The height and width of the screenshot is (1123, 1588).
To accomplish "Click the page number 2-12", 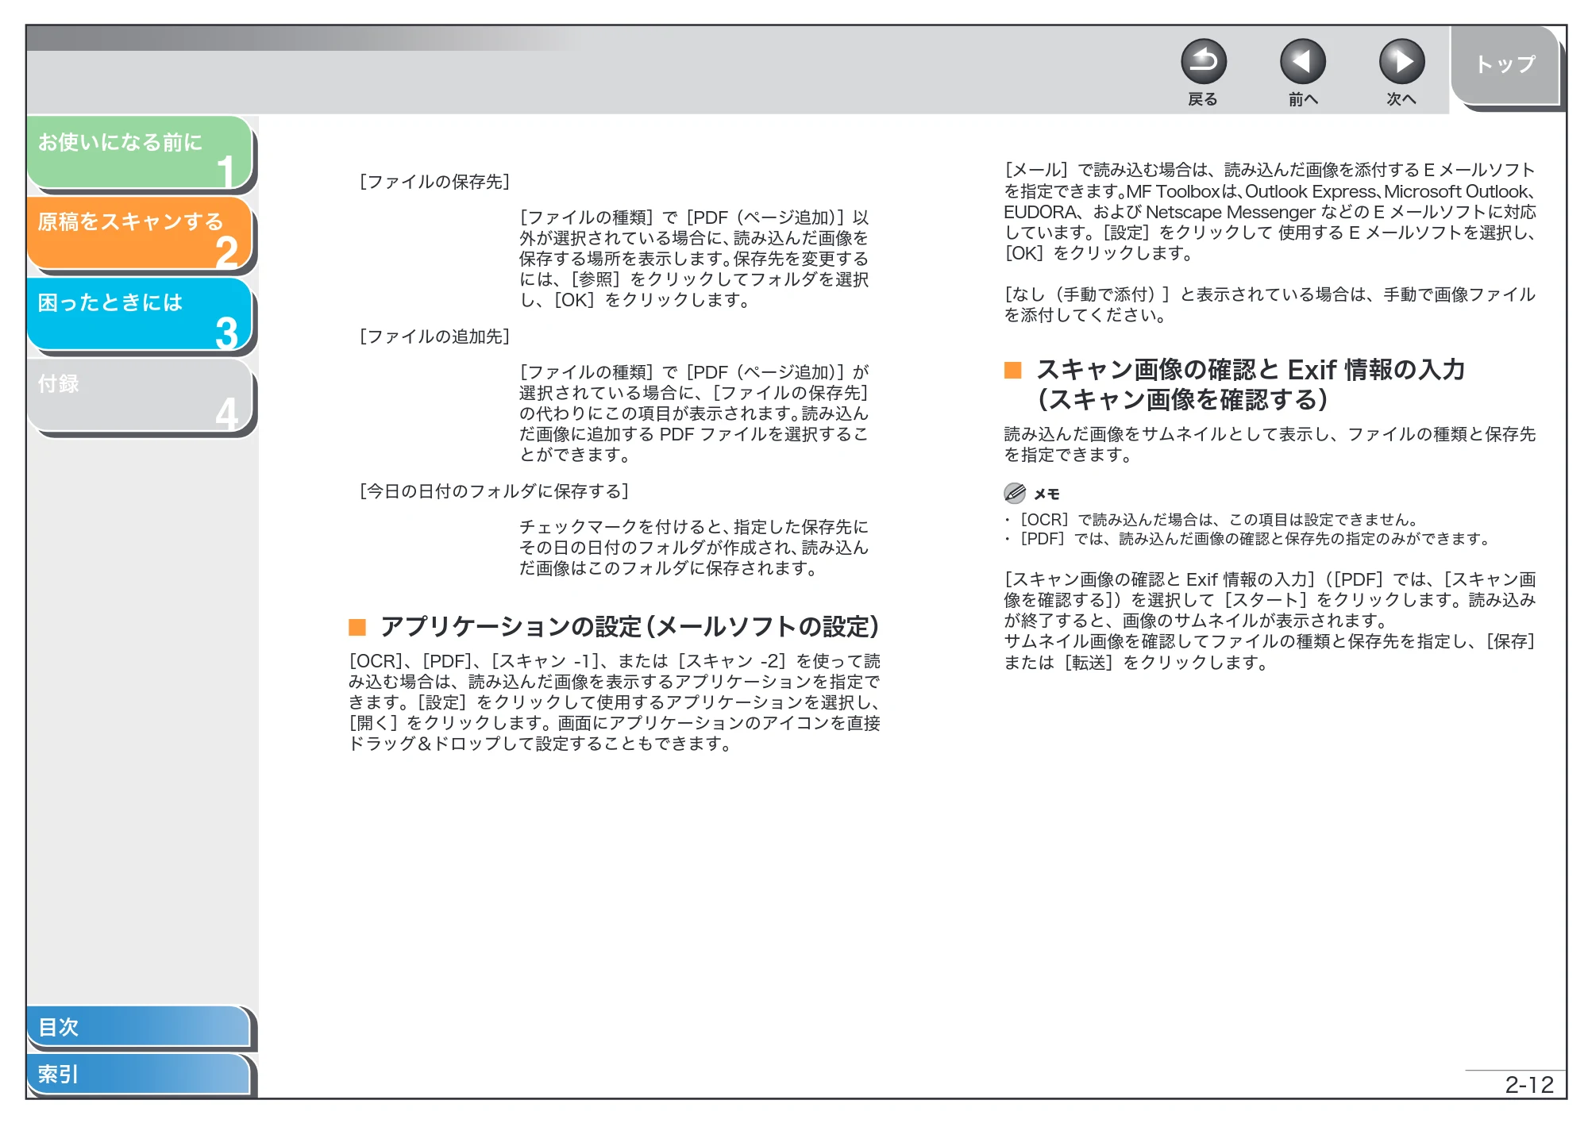I will pos(1528,1084).
